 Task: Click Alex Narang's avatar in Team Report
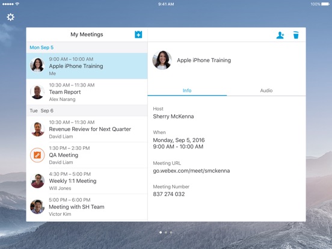click(37, 92)
